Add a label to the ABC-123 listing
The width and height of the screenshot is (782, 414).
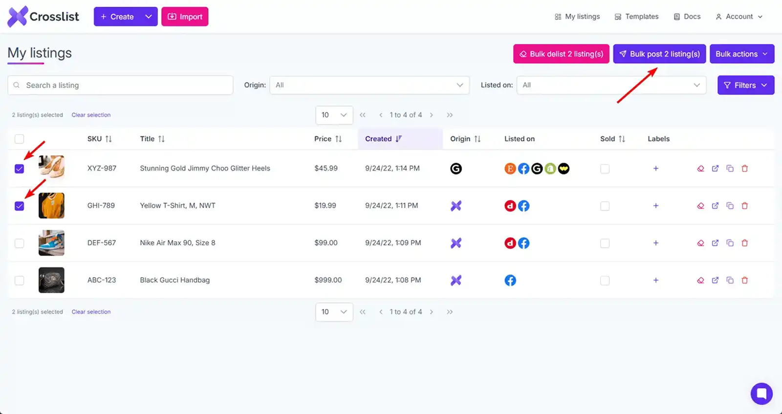click(x=656, y=280)
